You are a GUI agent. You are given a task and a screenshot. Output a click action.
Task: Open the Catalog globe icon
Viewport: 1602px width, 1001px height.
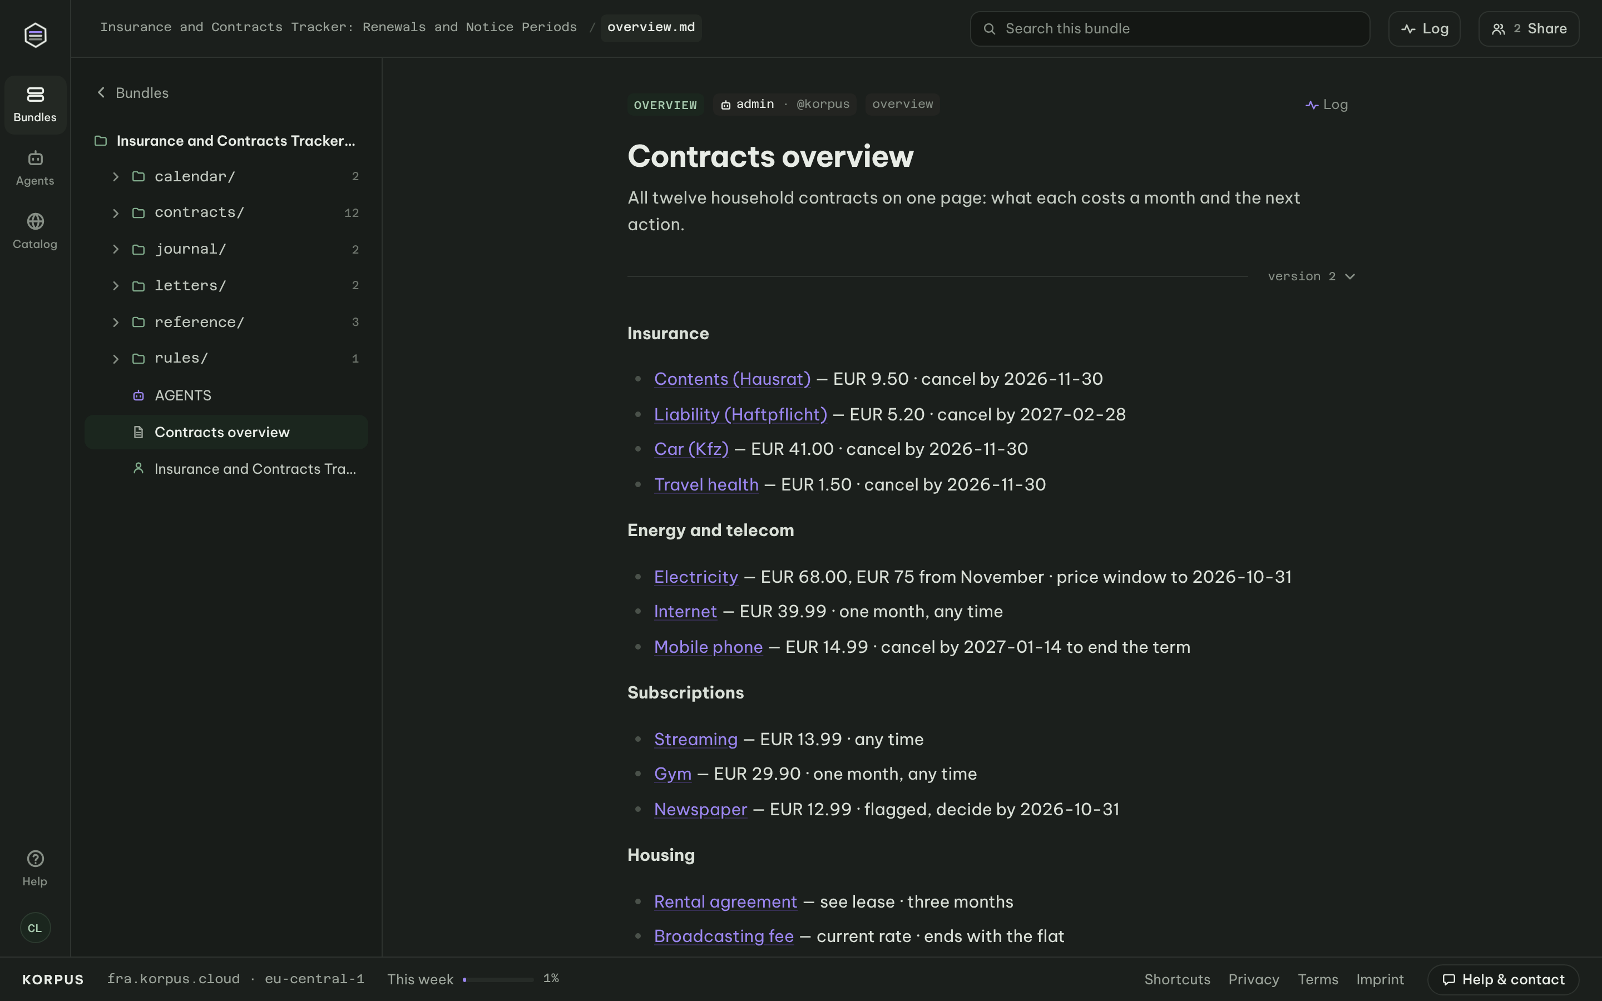(35, 221)
